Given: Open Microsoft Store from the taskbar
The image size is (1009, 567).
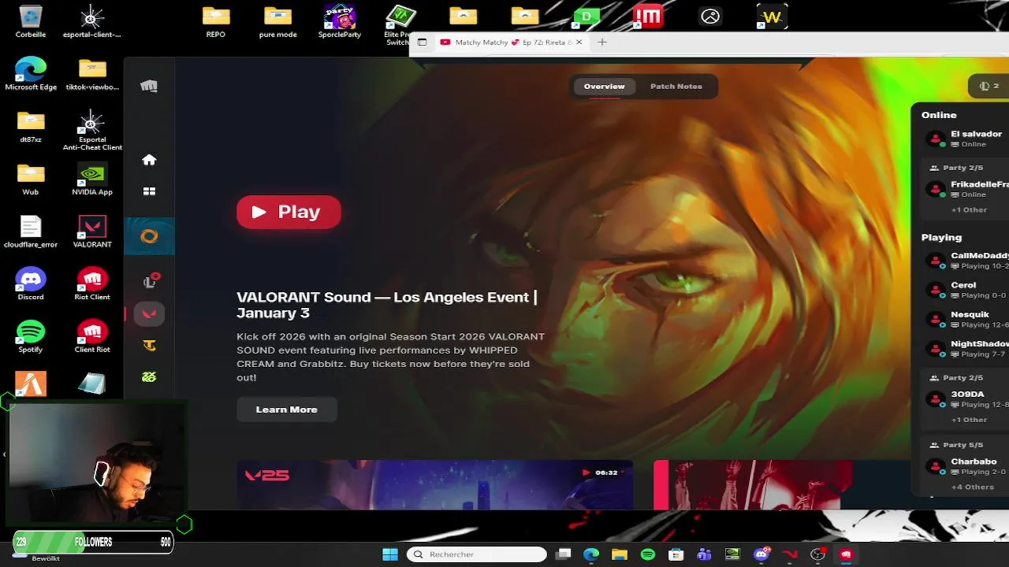Looking at the screenshot, I should 676,554.
